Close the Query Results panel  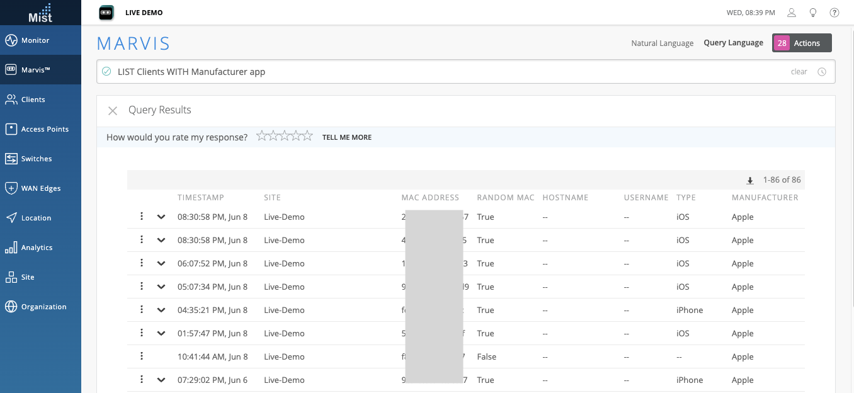click(x=113, y=111)
